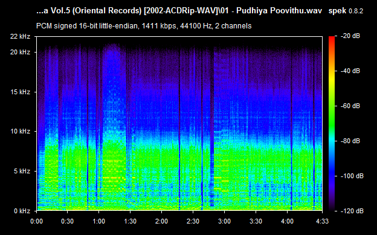The height and width of the screenshot is (235, 377).
Task: Click the Pudhiya Poovithu.wav file title
Action: (x=279, y=11)
